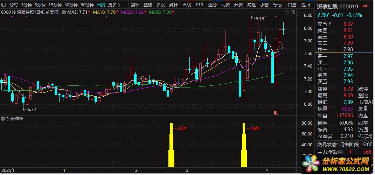Viewport: 375px width, 175px height.
Task: Click the chart title 000019 深粮控股(日线.前复权)
Action: 30,12
